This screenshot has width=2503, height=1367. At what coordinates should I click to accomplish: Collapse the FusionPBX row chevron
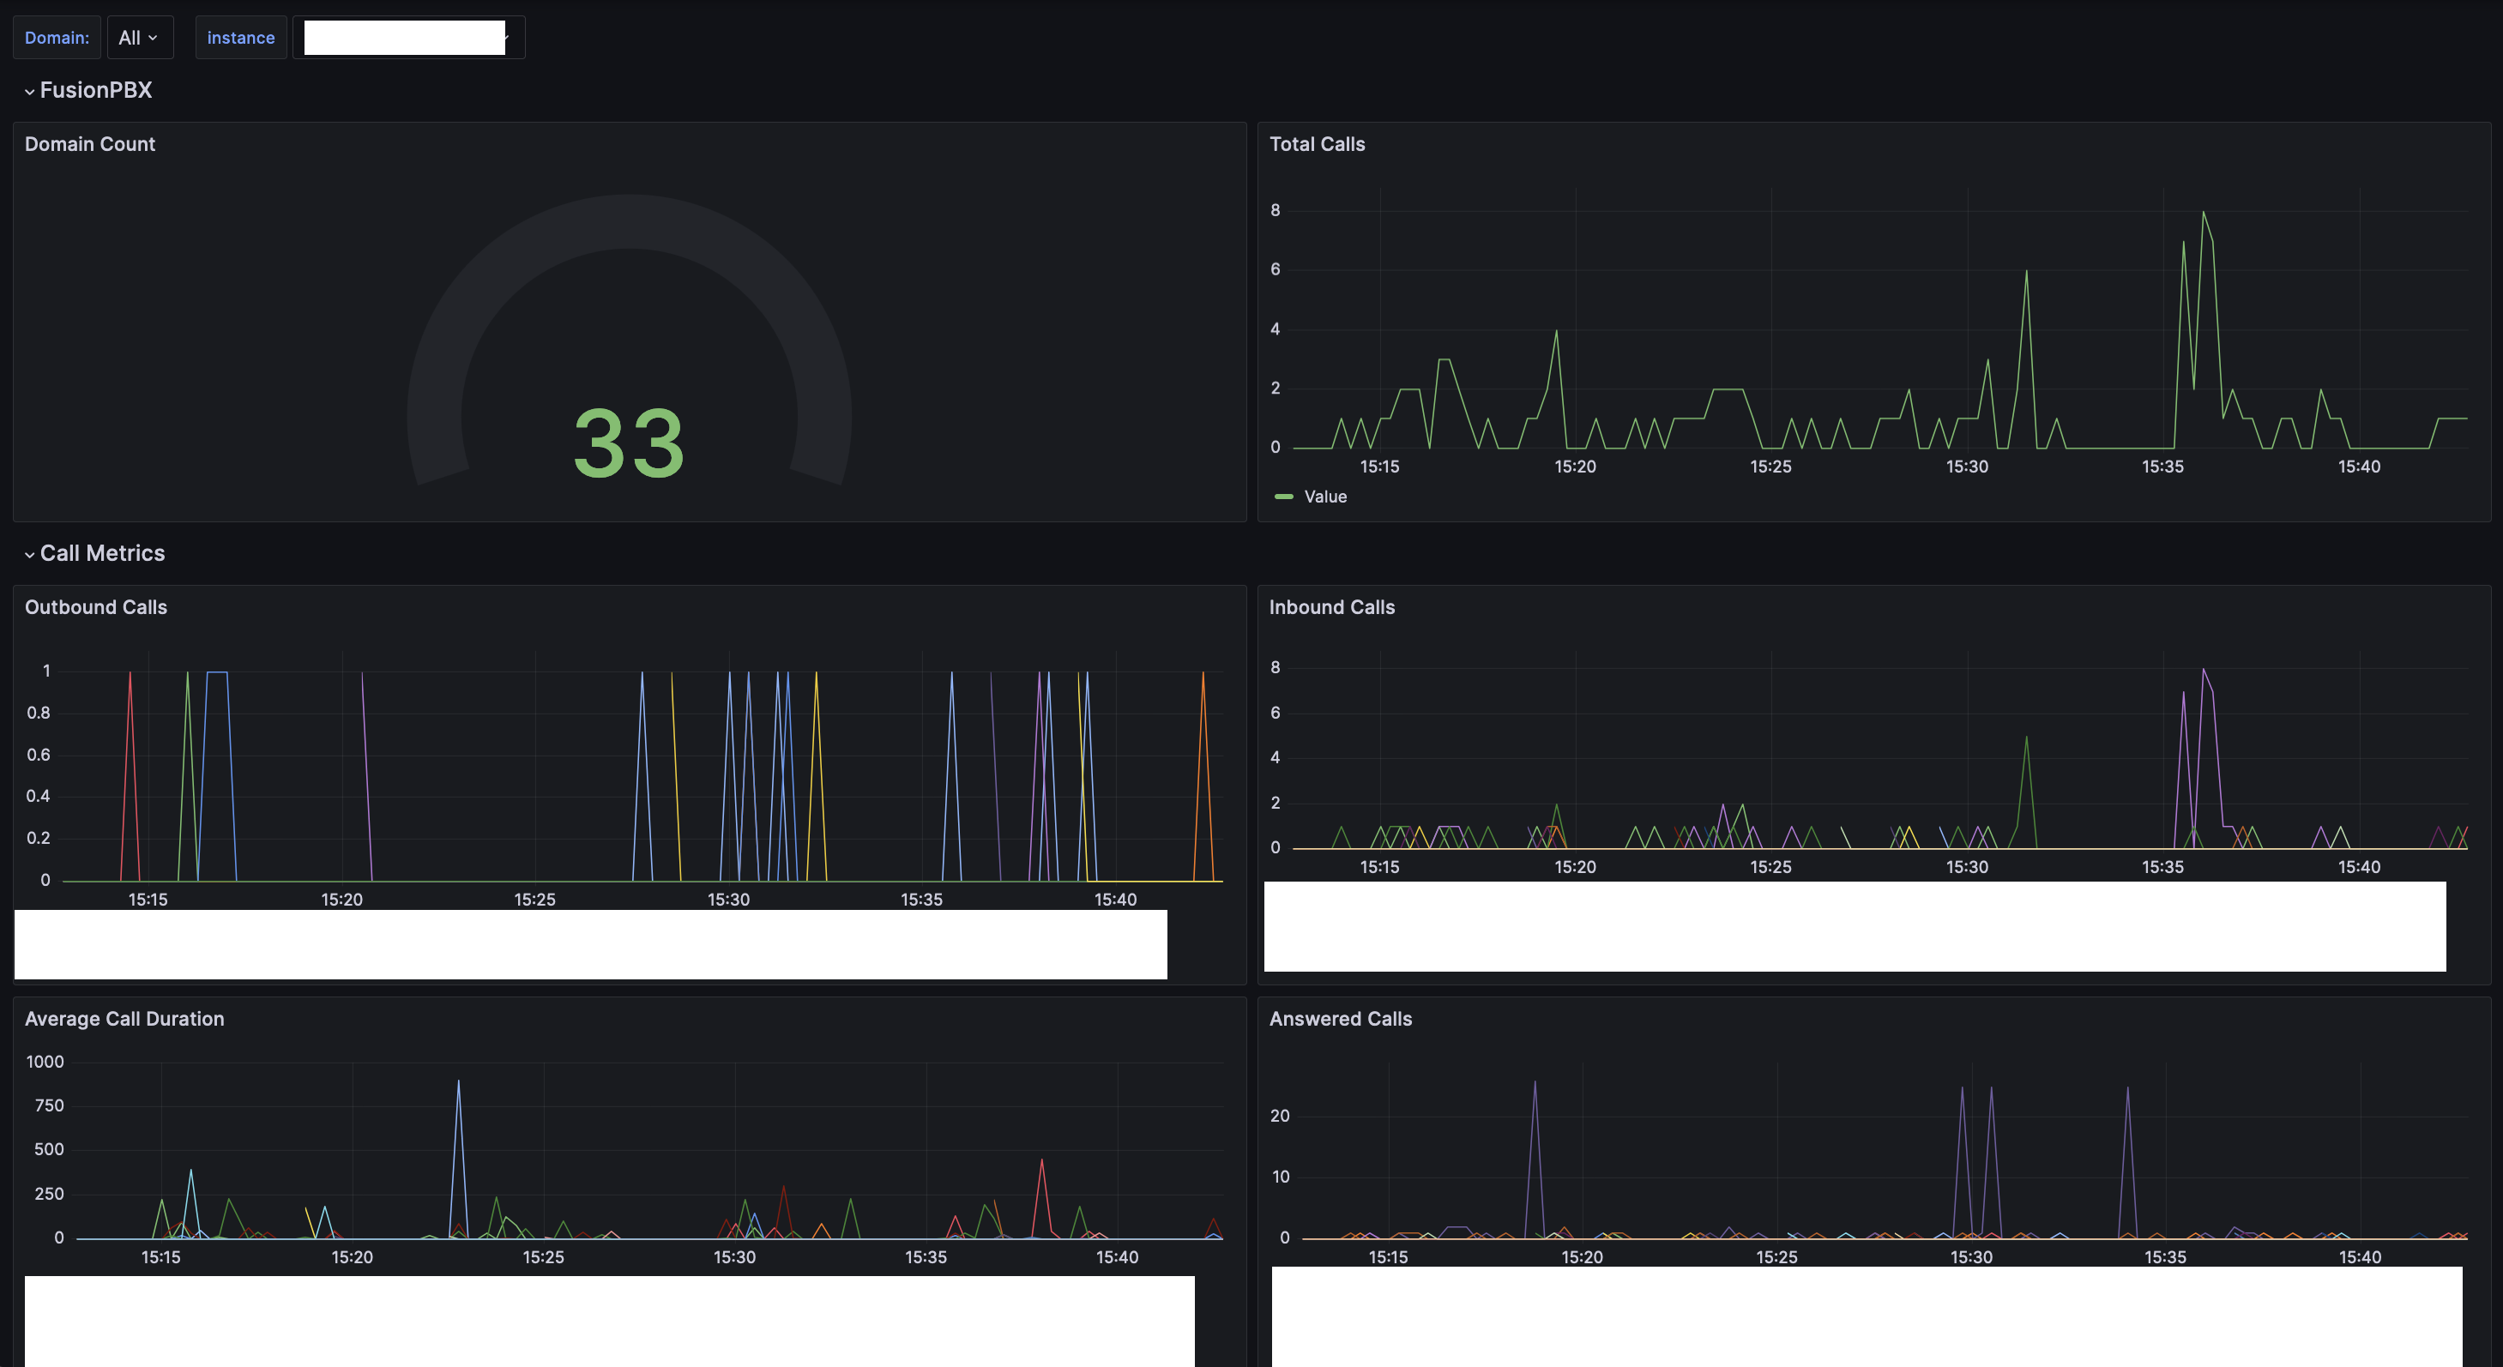pyautogui.click(x=29, y=91)
